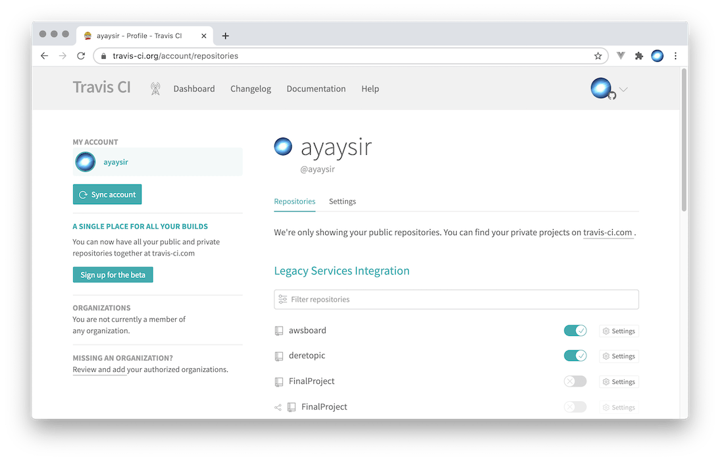Click the Filter repositories search field
The width and height of the screenshot is (720, 461).
456,299
